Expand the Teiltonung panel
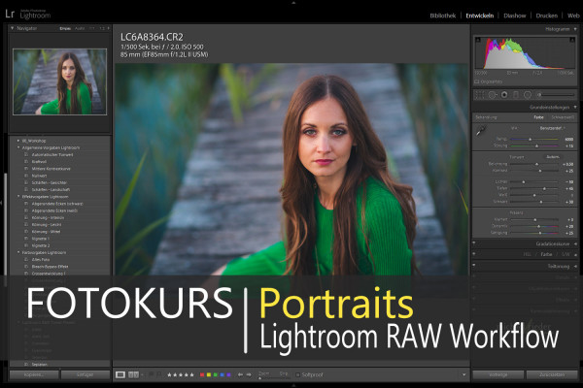 [x=575, y=266]
